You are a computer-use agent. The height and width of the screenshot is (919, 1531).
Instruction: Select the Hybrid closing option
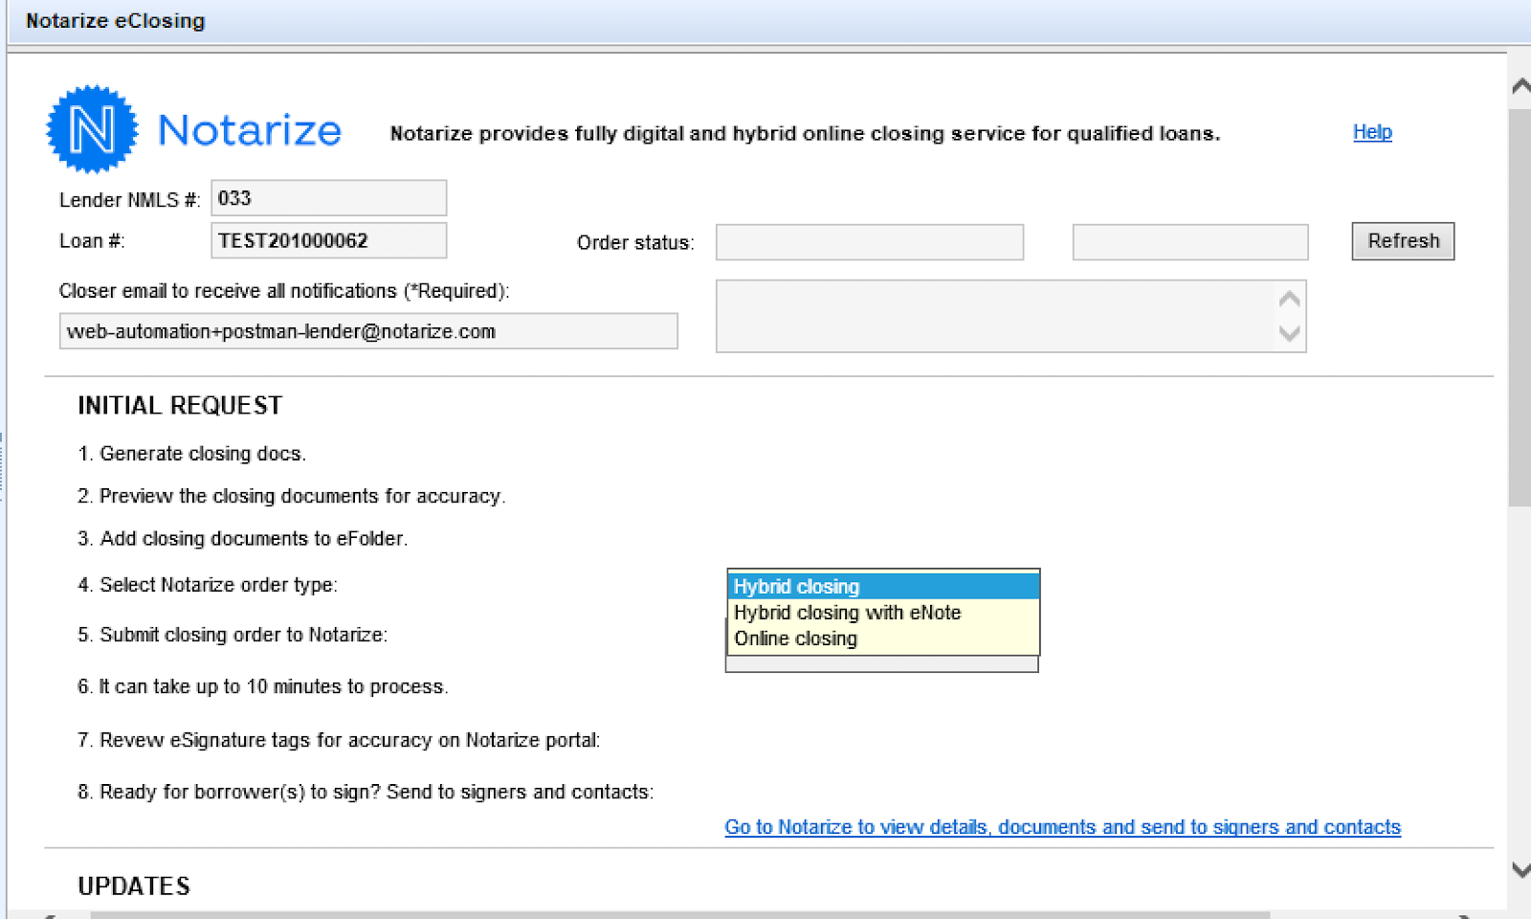883,586
